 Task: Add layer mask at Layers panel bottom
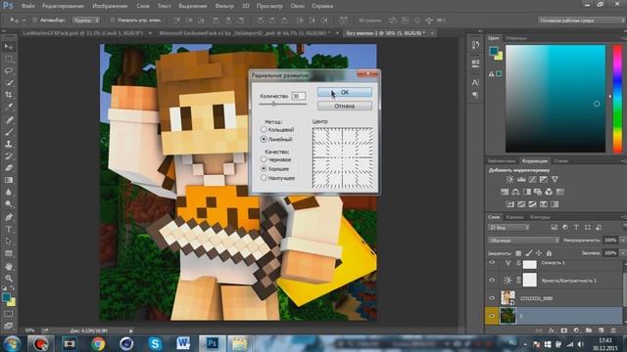pos(564,330)
